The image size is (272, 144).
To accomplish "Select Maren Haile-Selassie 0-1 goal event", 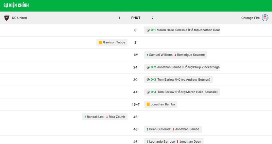I will coord(182,30).
